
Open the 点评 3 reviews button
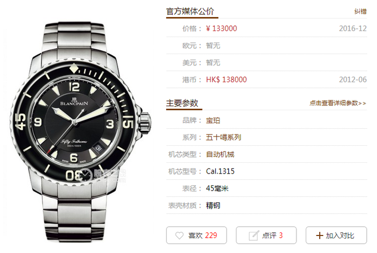tap(266, 235)
